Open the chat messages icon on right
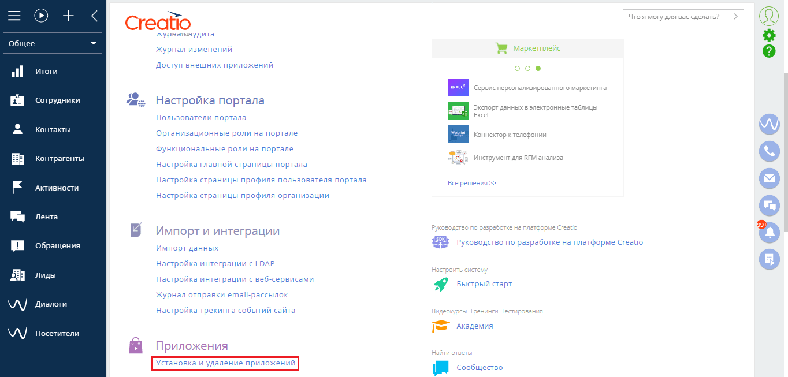This screenshot has height=377, width=788. 769,206
